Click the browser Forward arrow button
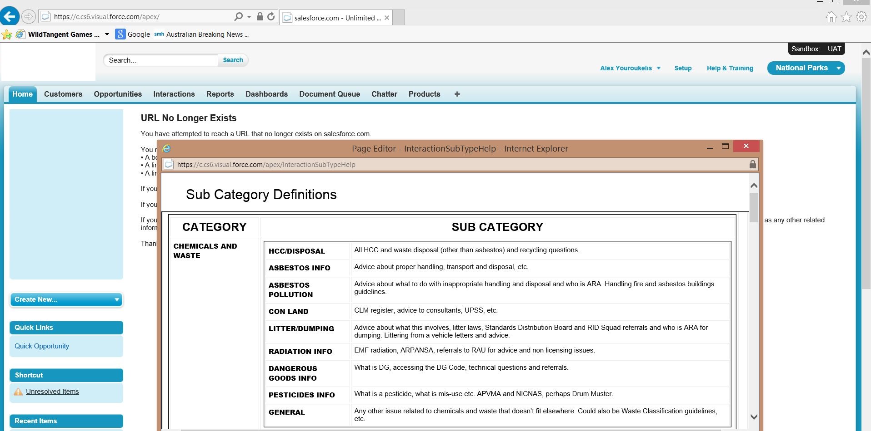Viewport: 871px width, 431px height. tap(29, 17)
